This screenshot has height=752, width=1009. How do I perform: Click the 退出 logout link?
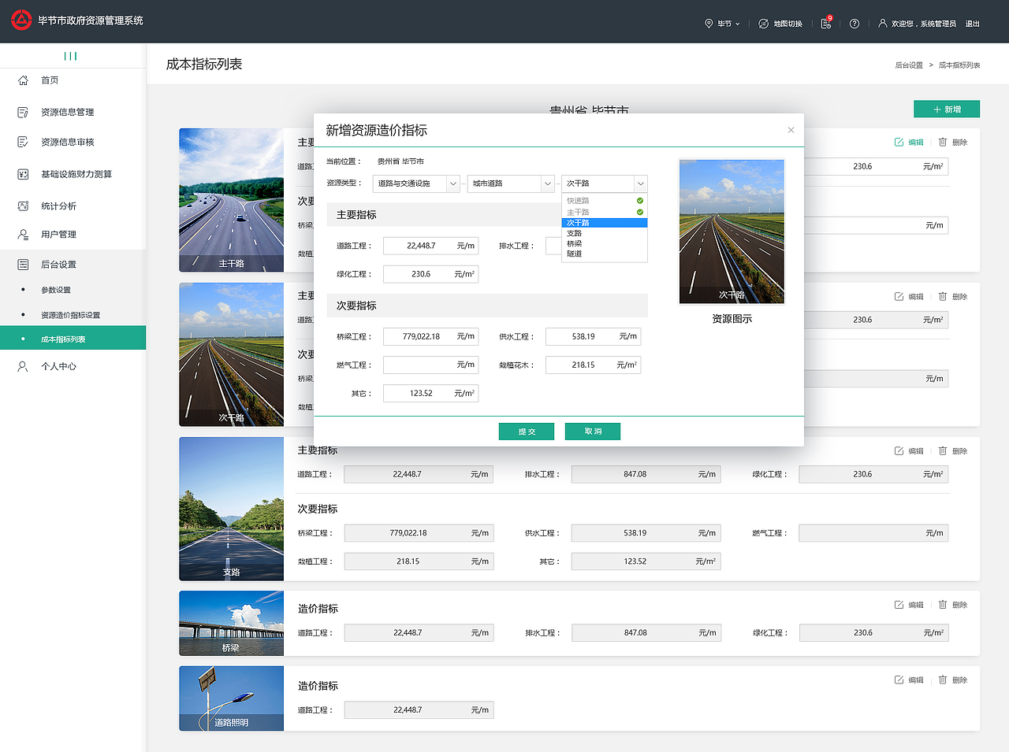click(x=973, y=24)
